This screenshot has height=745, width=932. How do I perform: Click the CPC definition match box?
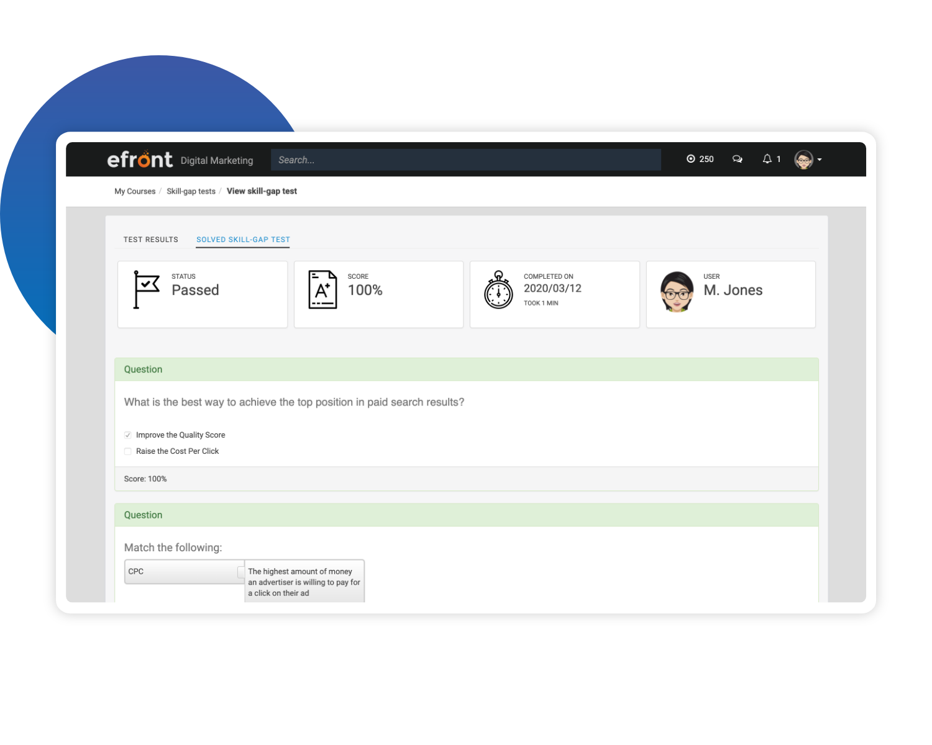[x=304, y=582]
